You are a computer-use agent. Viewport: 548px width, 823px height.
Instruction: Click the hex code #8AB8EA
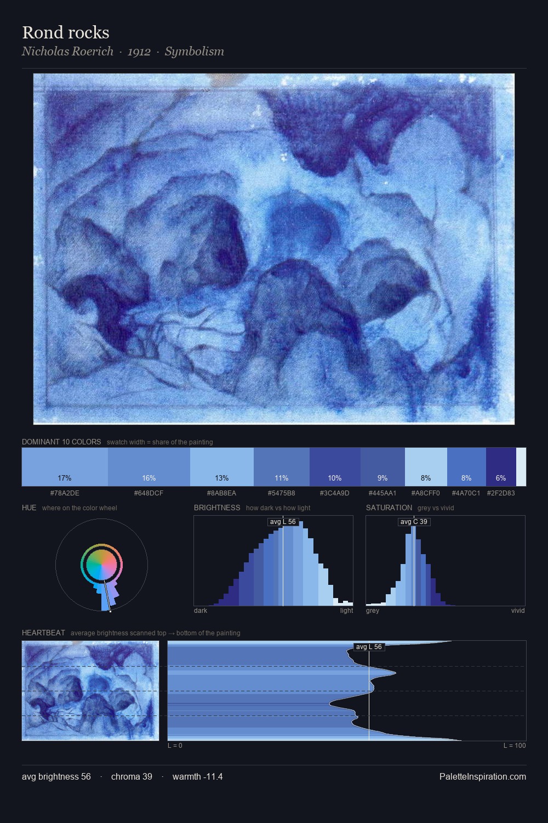tap(222, 493)
